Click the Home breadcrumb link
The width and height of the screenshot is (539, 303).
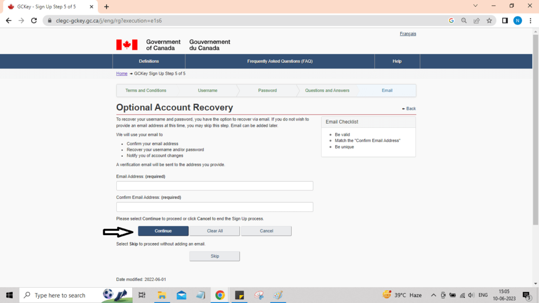pyautogui.click(x=122, y=74)
